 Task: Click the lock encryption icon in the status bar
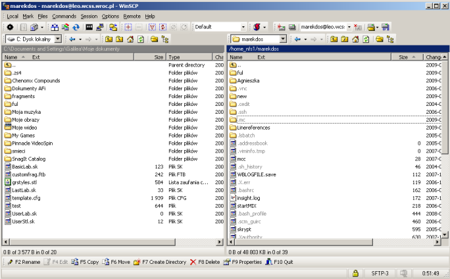point(355,273)
